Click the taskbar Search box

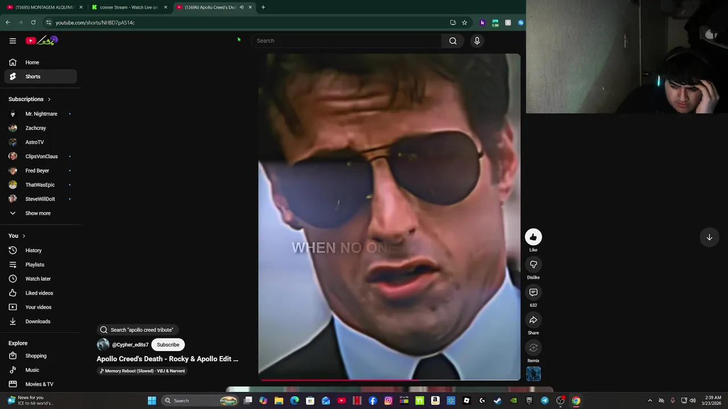pos(199,400)
